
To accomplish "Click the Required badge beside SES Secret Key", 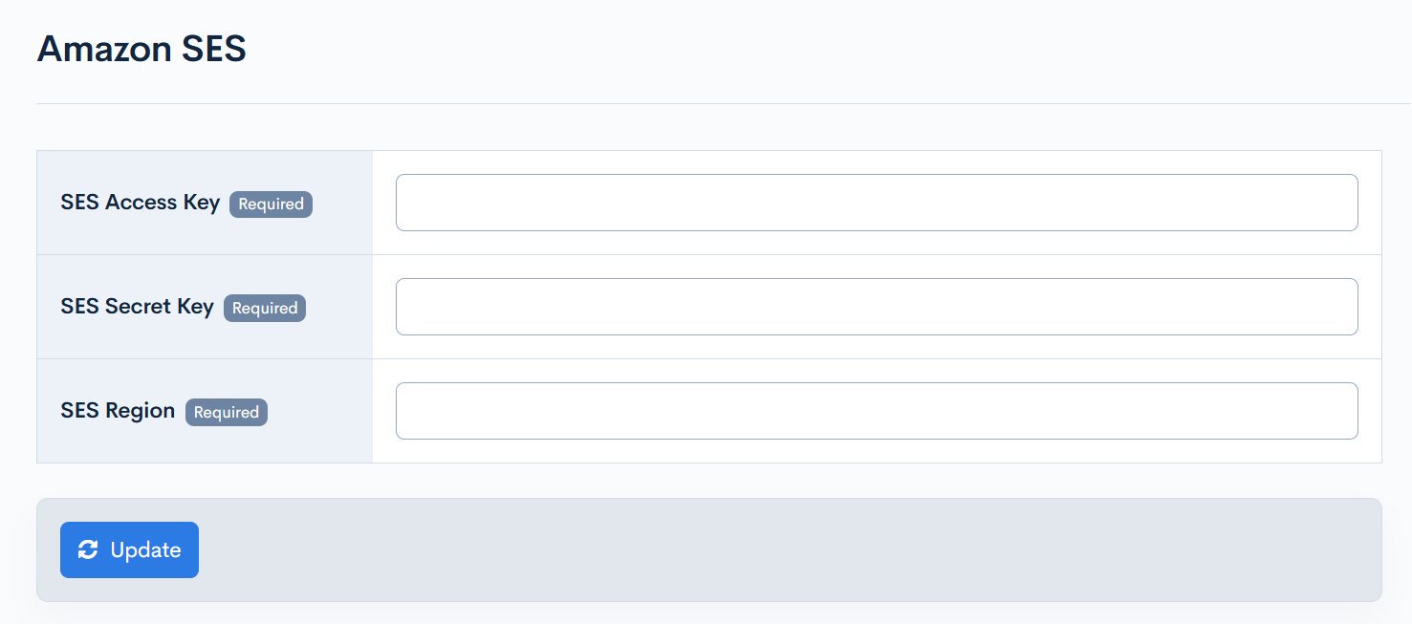I will (x=265, y=308).
